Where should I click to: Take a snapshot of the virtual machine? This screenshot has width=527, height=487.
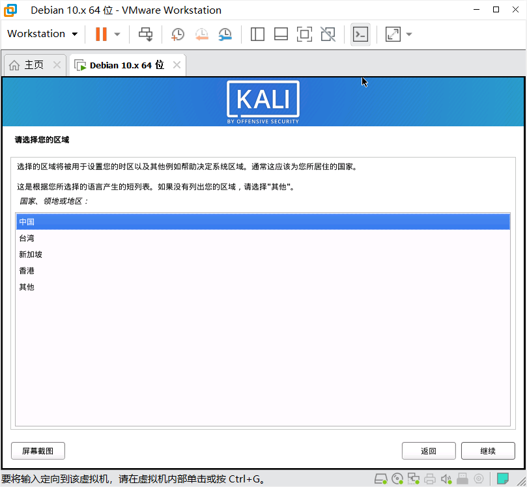pyautogui.click(x=177, y=34)
